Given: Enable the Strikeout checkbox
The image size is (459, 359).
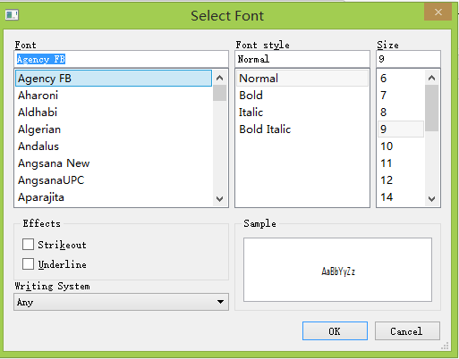Looking at the screenshot, I should tap(28, 245).
